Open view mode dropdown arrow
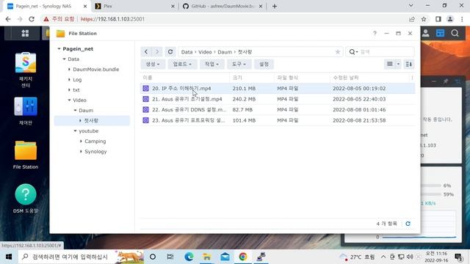This screenshot has width=470, height=264. tap(398, 64)
